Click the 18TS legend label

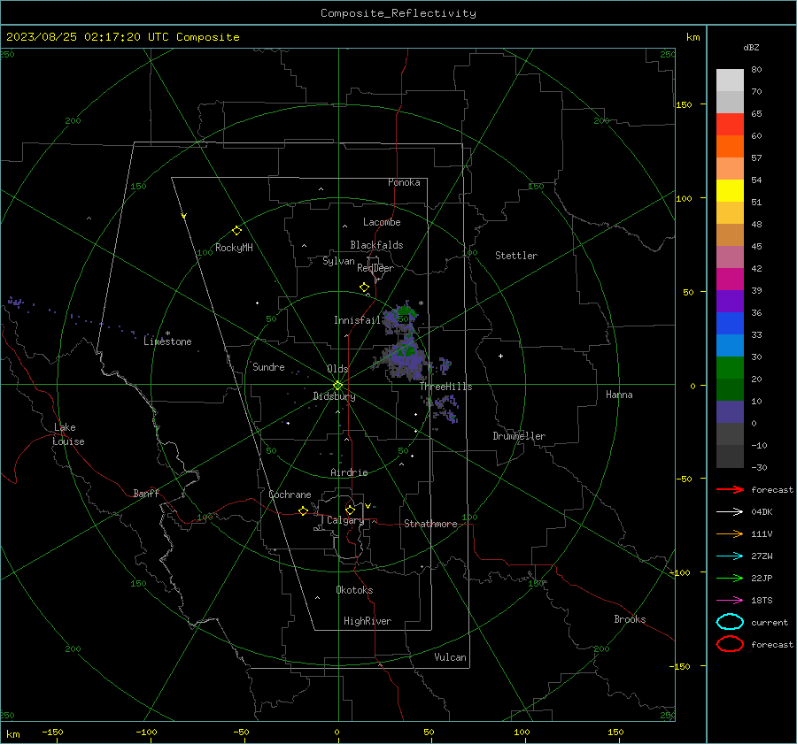tap(762, 601)
